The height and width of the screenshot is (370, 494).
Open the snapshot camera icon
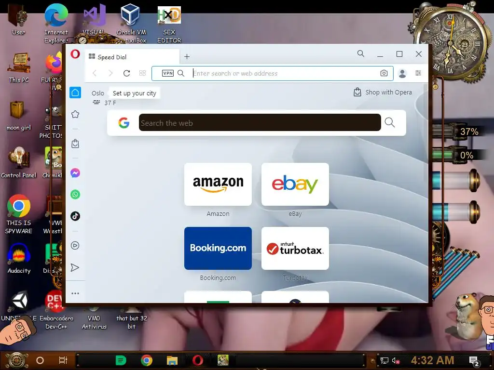click(x=384, y=73)
